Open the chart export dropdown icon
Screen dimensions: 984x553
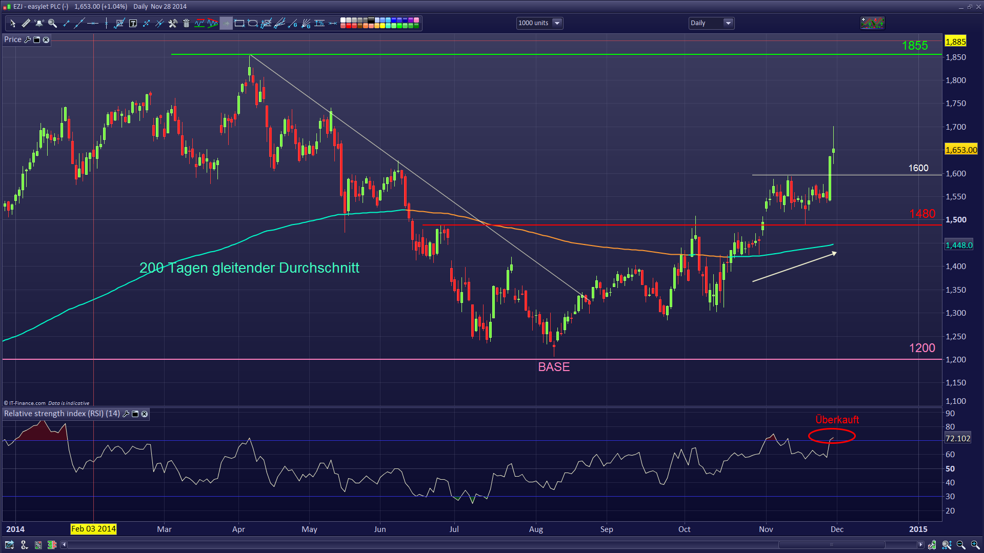[x=9, y=545]
